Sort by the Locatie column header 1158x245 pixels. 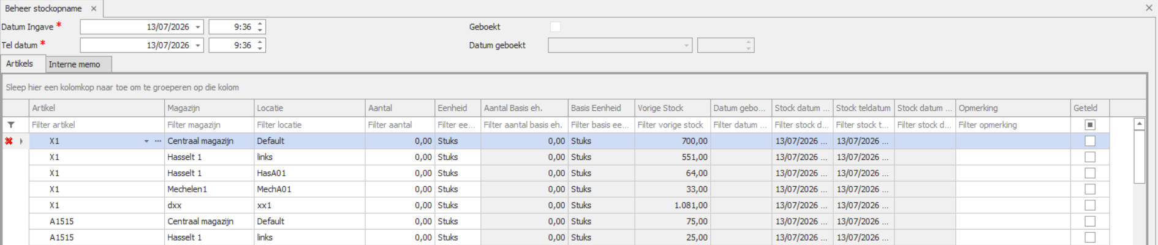(x=309, y=108)
